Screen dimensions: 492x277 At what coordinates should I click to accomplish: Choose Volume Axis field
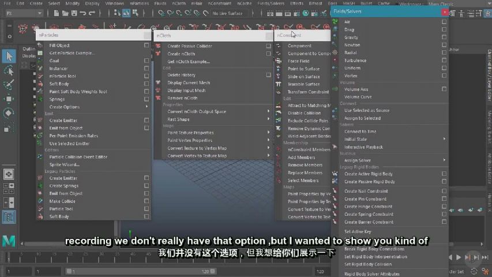click(x=356, y=89)
